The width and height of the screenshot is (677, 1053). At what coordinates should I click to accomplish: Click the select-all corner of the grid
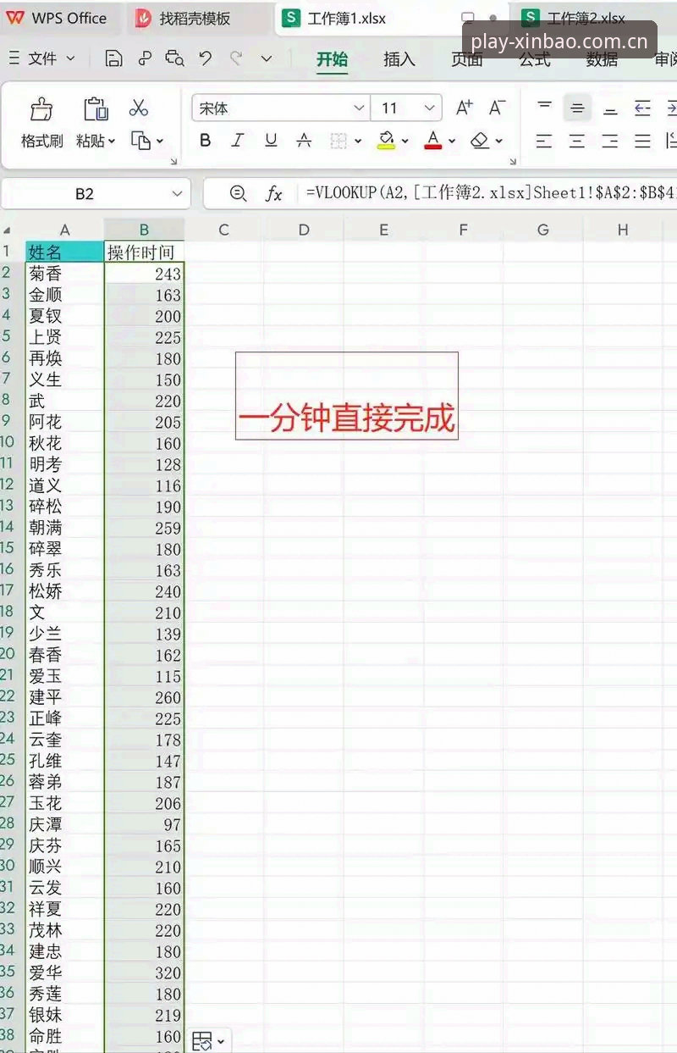(7, 230)
